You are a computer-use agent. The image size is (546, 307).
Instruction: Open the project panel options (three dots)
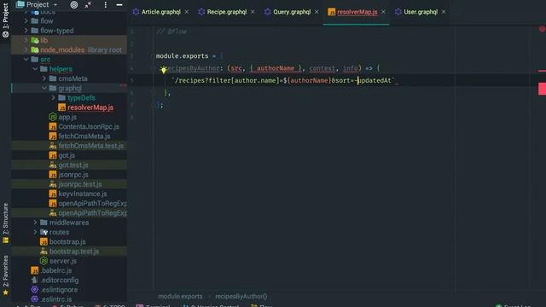point(105,4)
